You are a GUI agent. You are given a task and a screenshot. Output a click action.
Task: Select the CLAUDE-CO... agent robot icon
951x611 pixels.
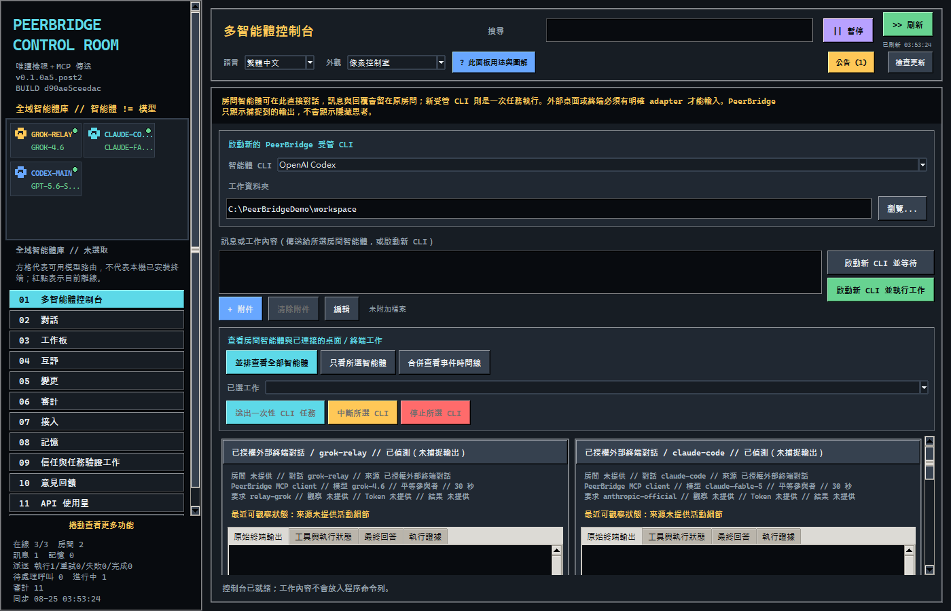pyautogui.click(x=94, y=134)
